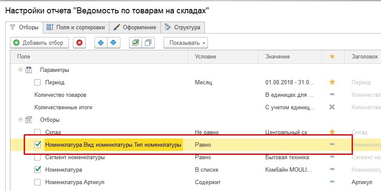Click the empty Значение cell in highlighted row

(x=289, y=145)
